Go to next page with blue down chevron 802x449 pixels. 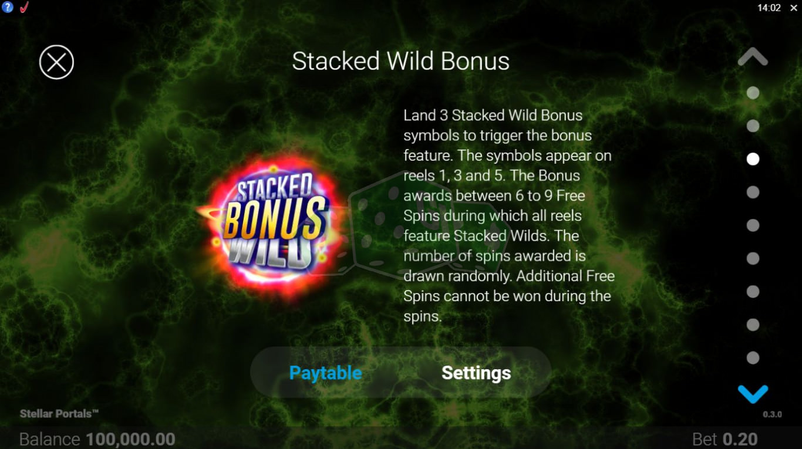(x=753, y=393)
